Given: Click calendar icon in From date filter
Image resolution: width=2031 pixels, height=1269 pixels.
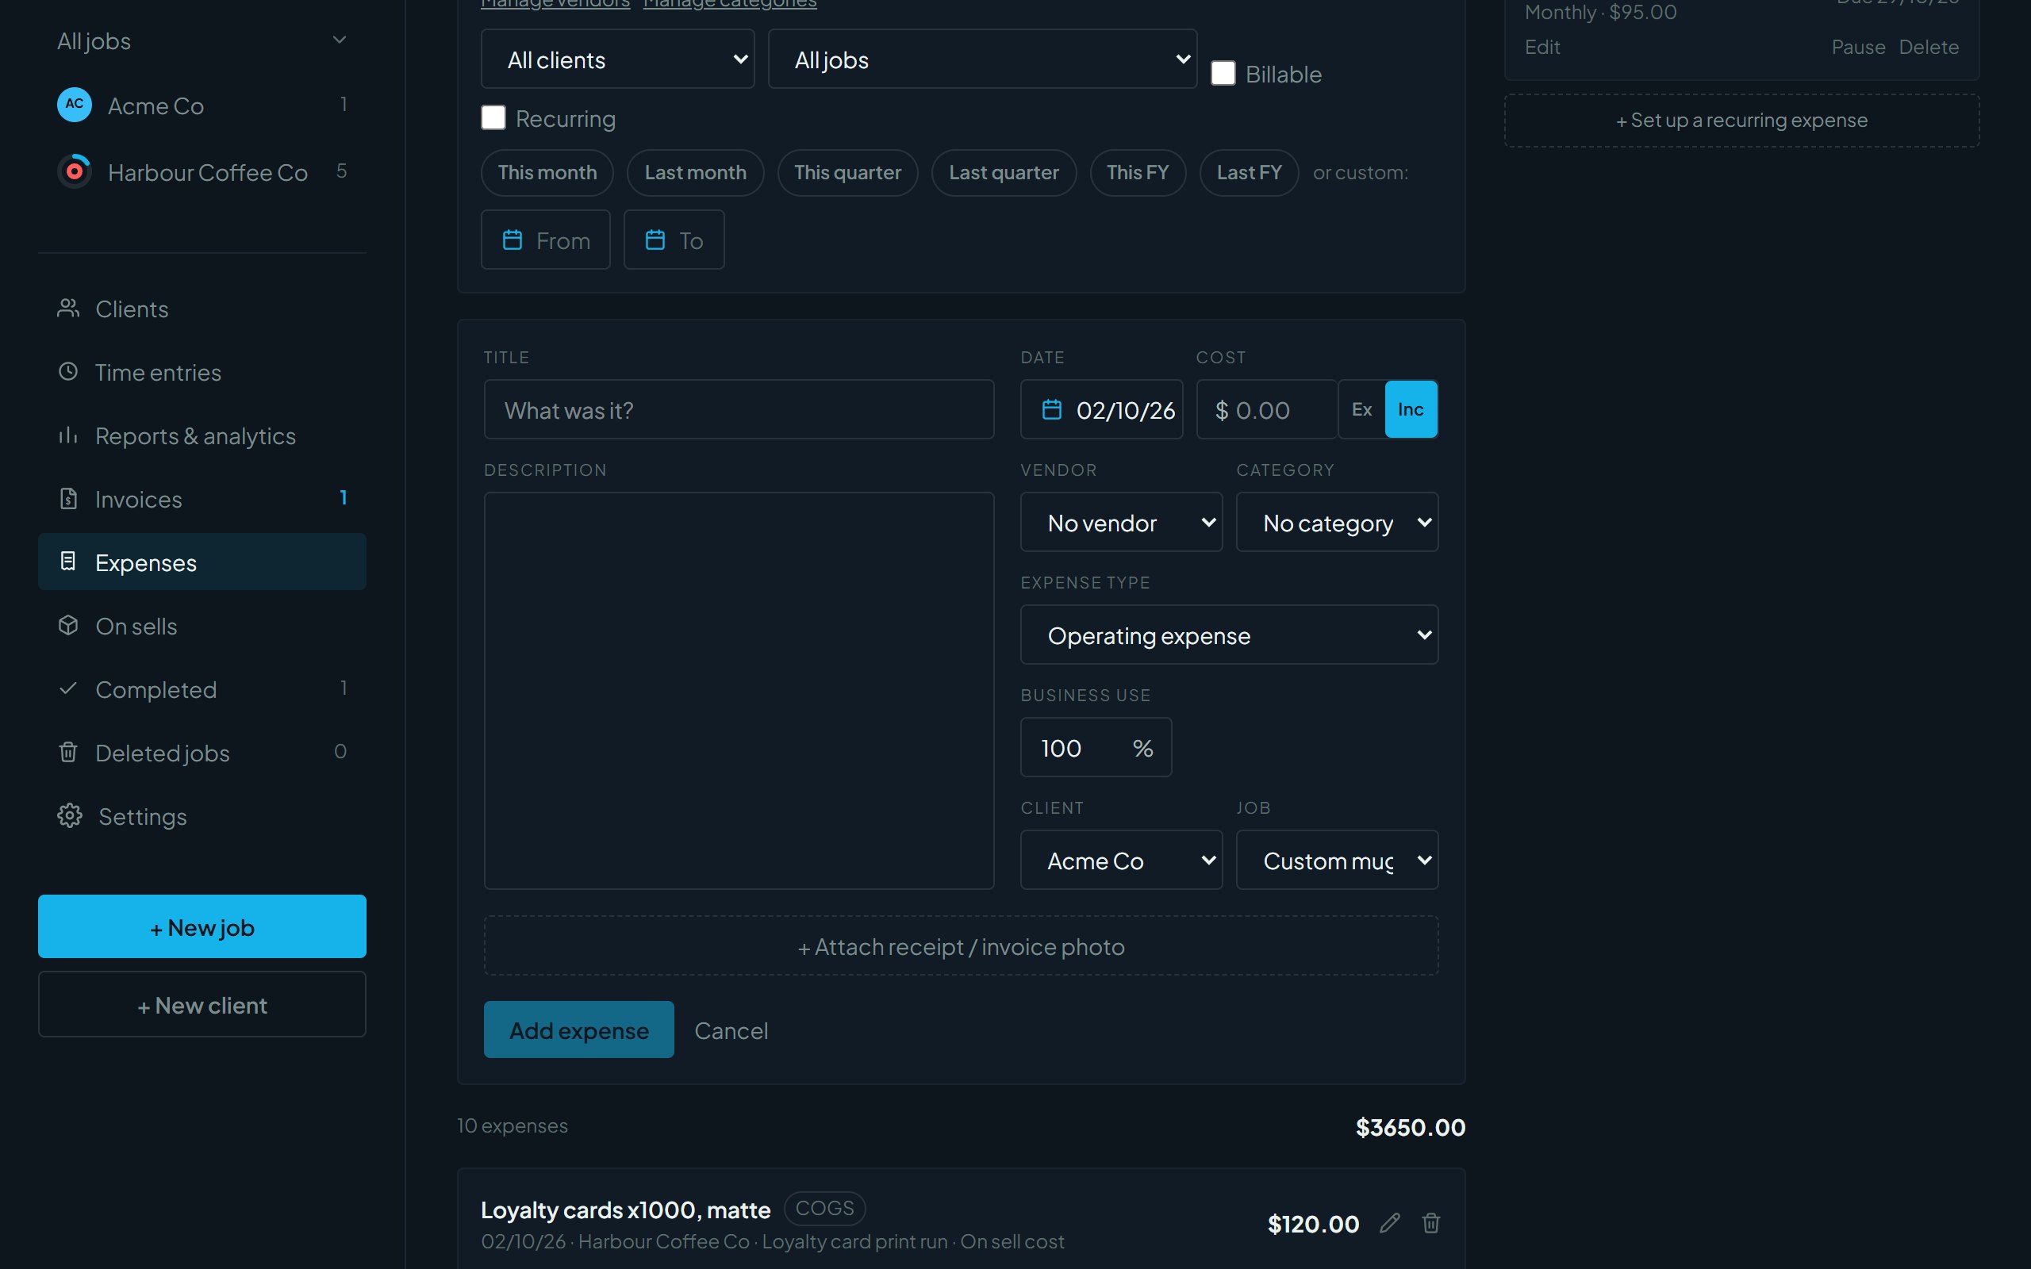Looking at the screenshot, I should pos(512,240).
